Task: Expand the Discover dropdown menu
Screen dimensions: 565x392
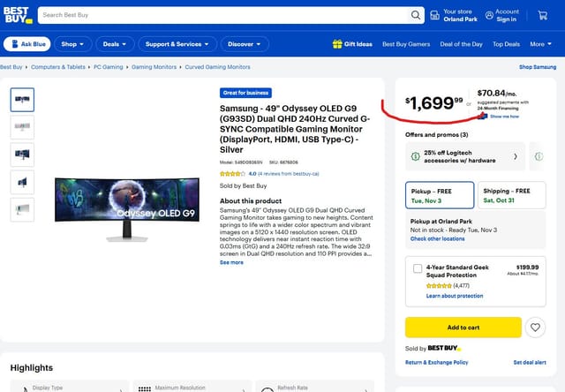Action: 244,44
